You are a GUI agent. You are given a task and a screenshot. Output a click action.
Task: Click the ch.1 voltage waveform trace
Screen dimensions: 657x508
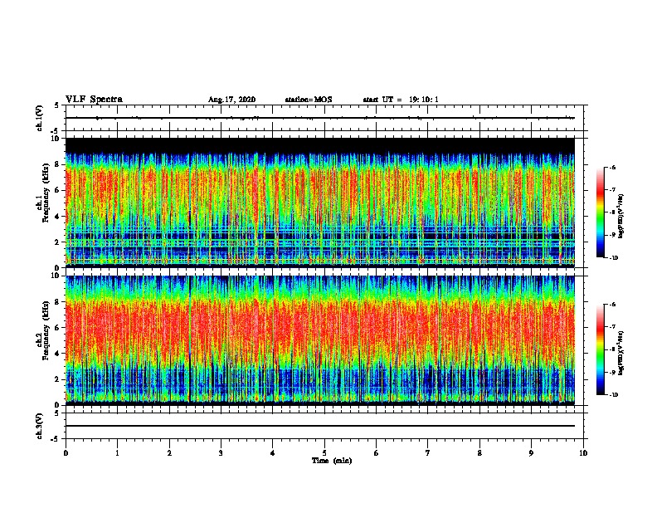point(320,118)
